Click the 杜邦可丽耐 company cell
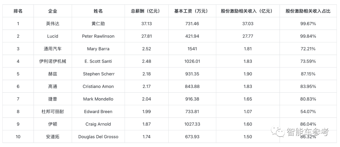The width and height of the screenshot is (340, 147). pyautogui.click(x=53, y=112)
